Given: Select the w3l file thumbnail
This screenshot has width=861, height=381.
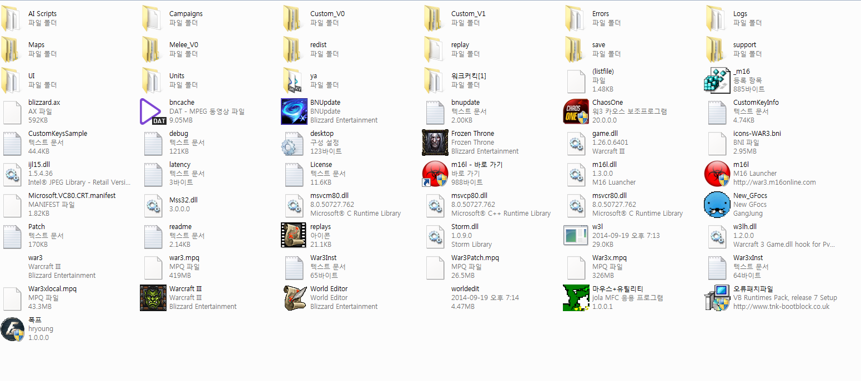Looking at the screenshot, I should pos(576,236).
